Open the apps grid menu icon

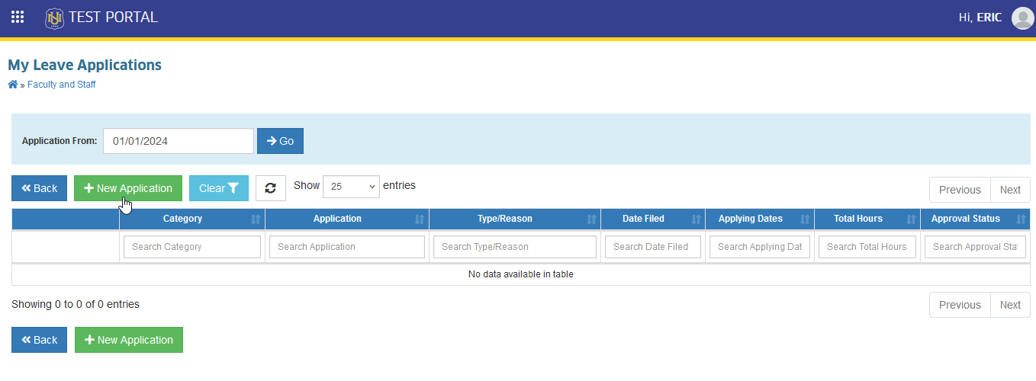click(17, 17)
